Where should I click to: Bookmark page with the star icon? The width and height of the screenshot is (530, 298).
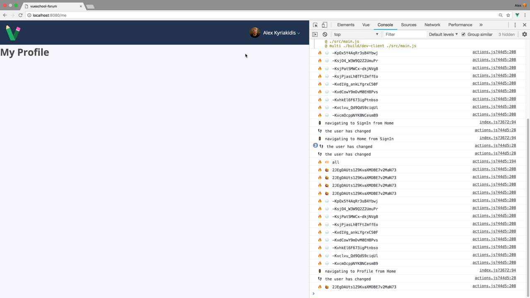[508, 15]
